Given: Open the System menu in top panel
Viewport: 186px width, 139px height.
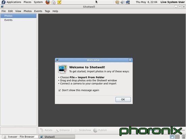Looking at the screenshot, I should click(38, 2).
